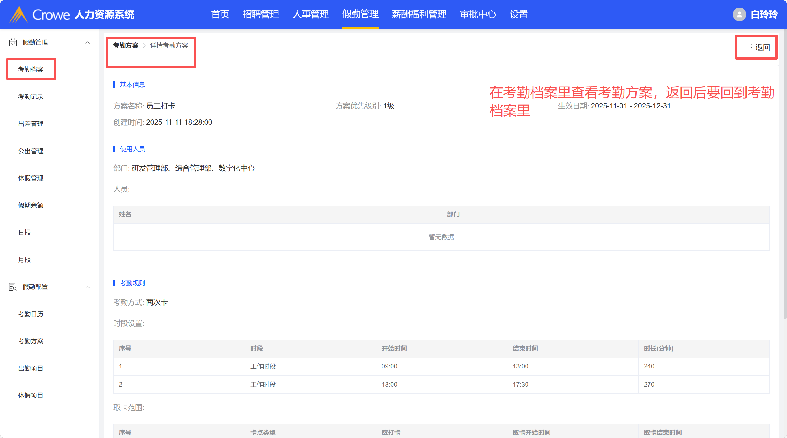Select 考勤档案 in the sidebar
Image resolution: width=787 pixels, height=438 pixels.
(31, 69)
